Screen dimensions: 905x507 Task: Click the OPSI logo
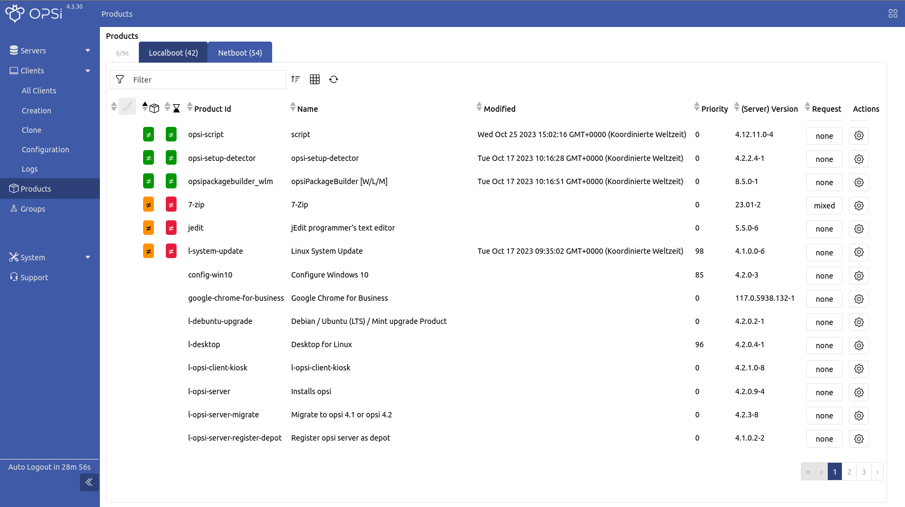pos(34,13)
